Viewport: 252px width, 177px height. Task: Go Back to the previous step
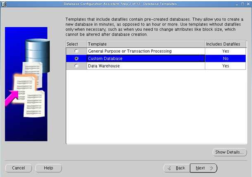177,168
